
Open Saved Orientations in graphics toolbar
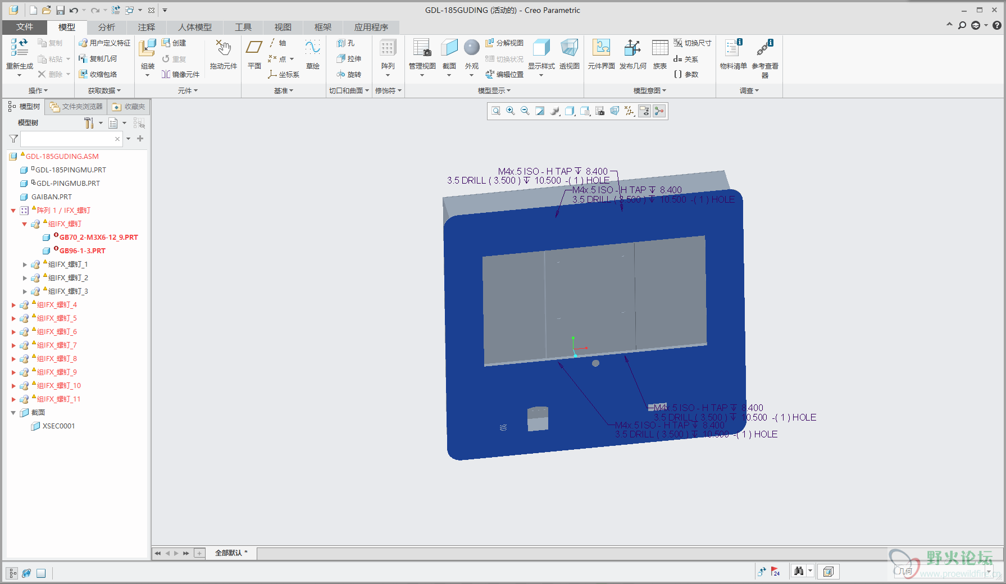point(585,111)
